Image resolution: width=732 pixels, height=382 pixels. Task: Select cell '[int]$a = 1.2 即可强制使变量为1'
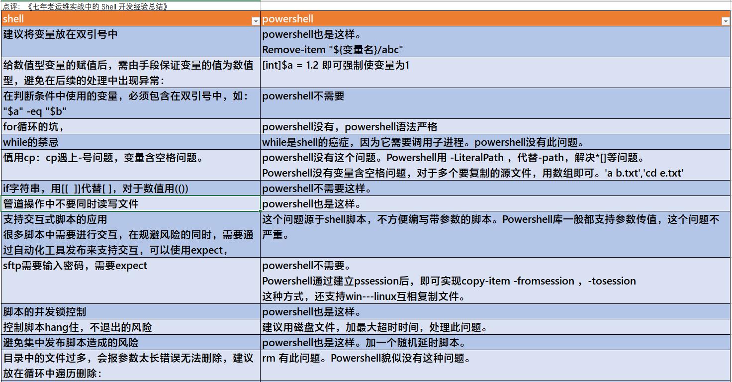[496, 73]
